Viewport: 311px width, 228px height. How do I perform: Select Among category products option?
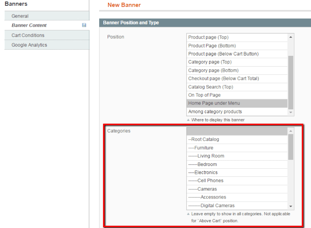(215, 112)
